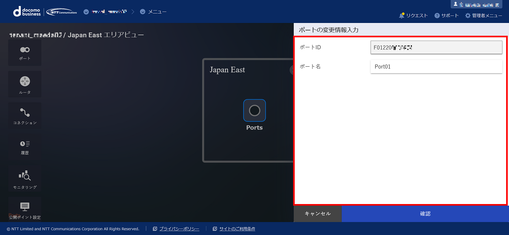Open the 履歴 (History) sidebar icon
Image resolution: width=509 pixels, height=235 pixels.
click(25, 146)
